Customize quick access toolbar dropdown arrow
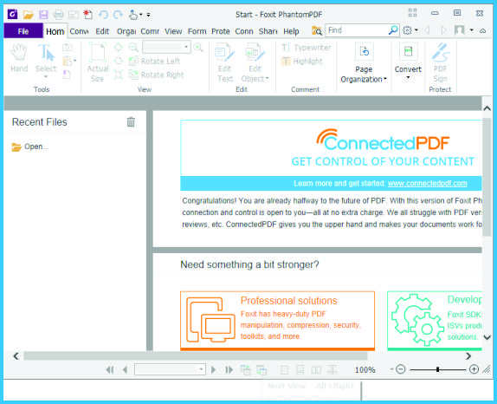The image size is (497, 404). [x=148, y=15]
